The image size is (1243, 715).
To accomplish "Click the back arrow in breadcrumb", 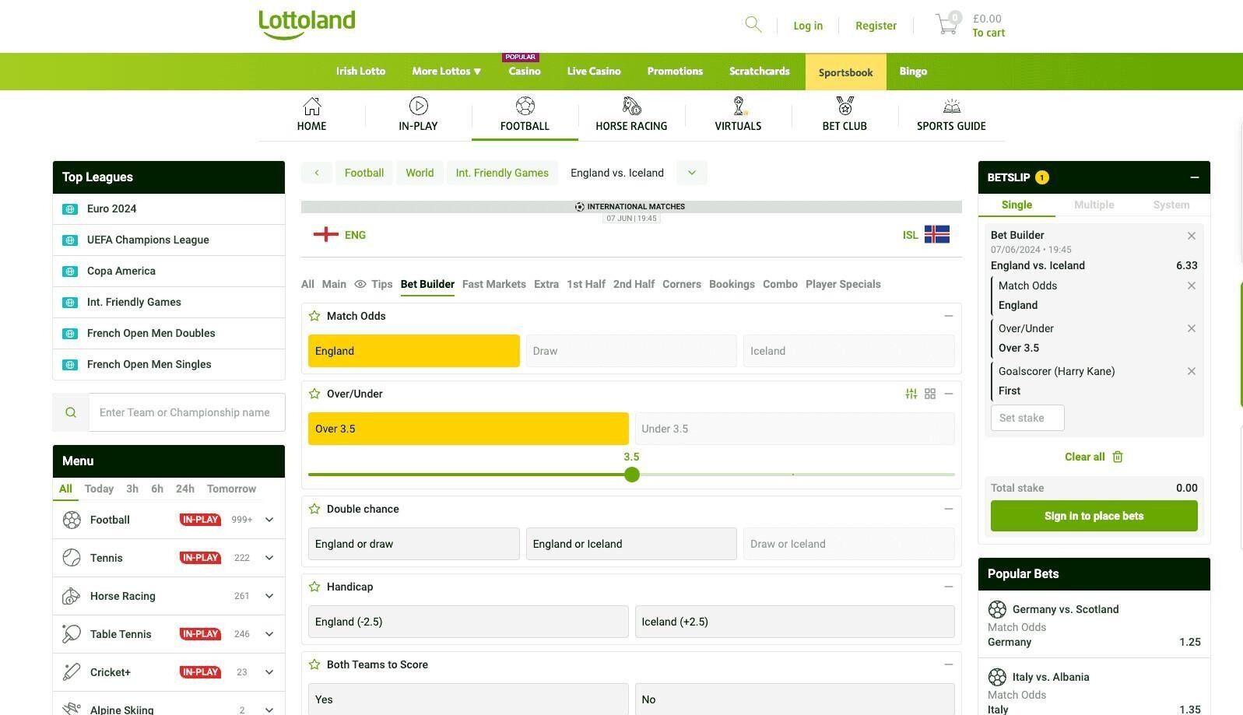I will click(x=316, y=173).
